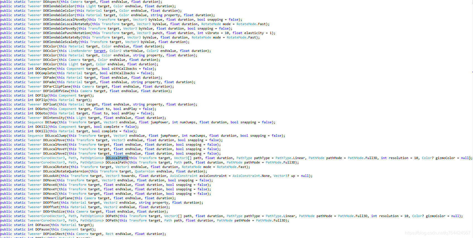Click DONearClipPlane method name

pos(58,198)
